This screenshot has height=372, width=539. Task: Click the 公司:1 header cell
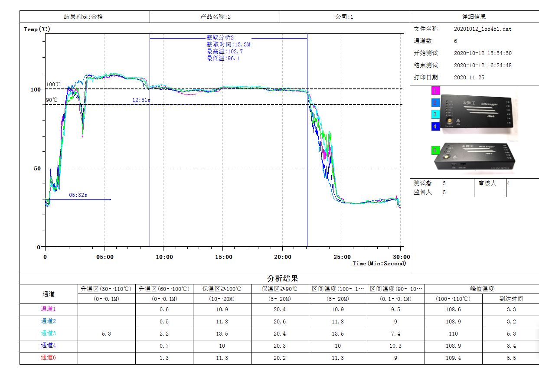(x=344, y=16)
